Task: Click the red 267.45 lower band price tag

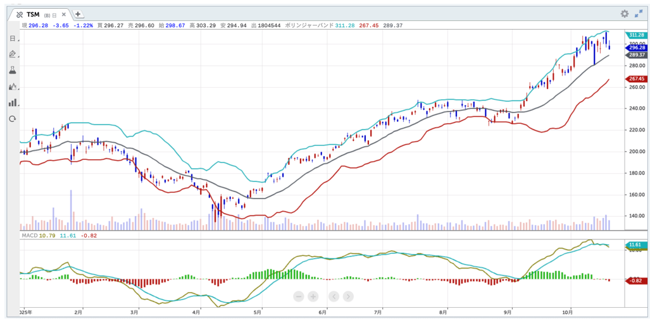Action: click(635, 79)
